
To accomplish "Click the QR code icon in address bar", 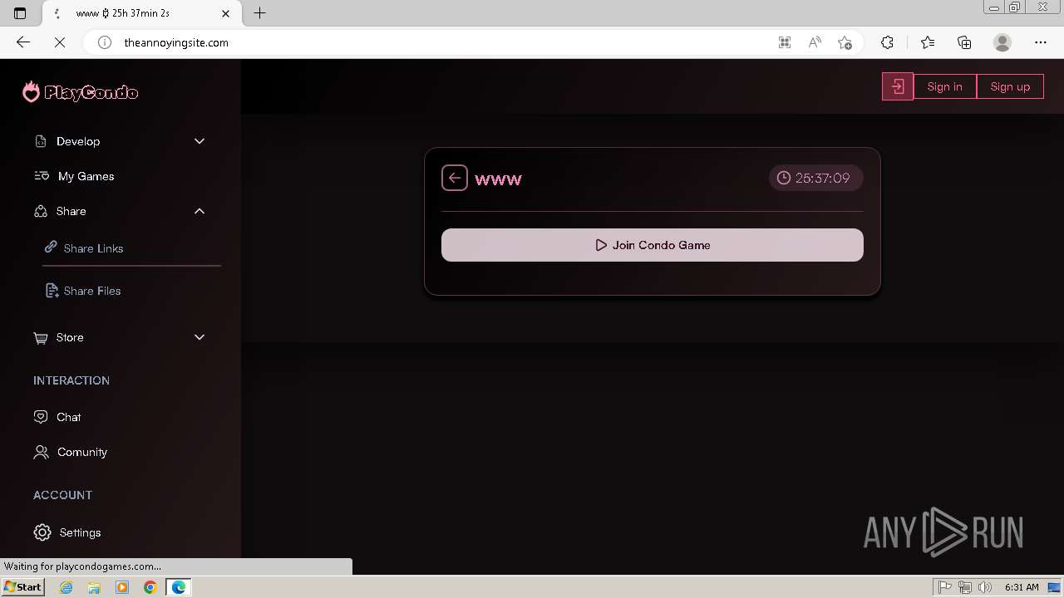I will point(784,42).
